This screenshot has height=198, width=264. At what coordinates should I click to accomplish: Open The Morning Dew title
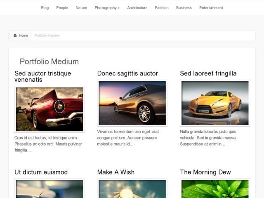pyautogui.click(x=205, y=172)
